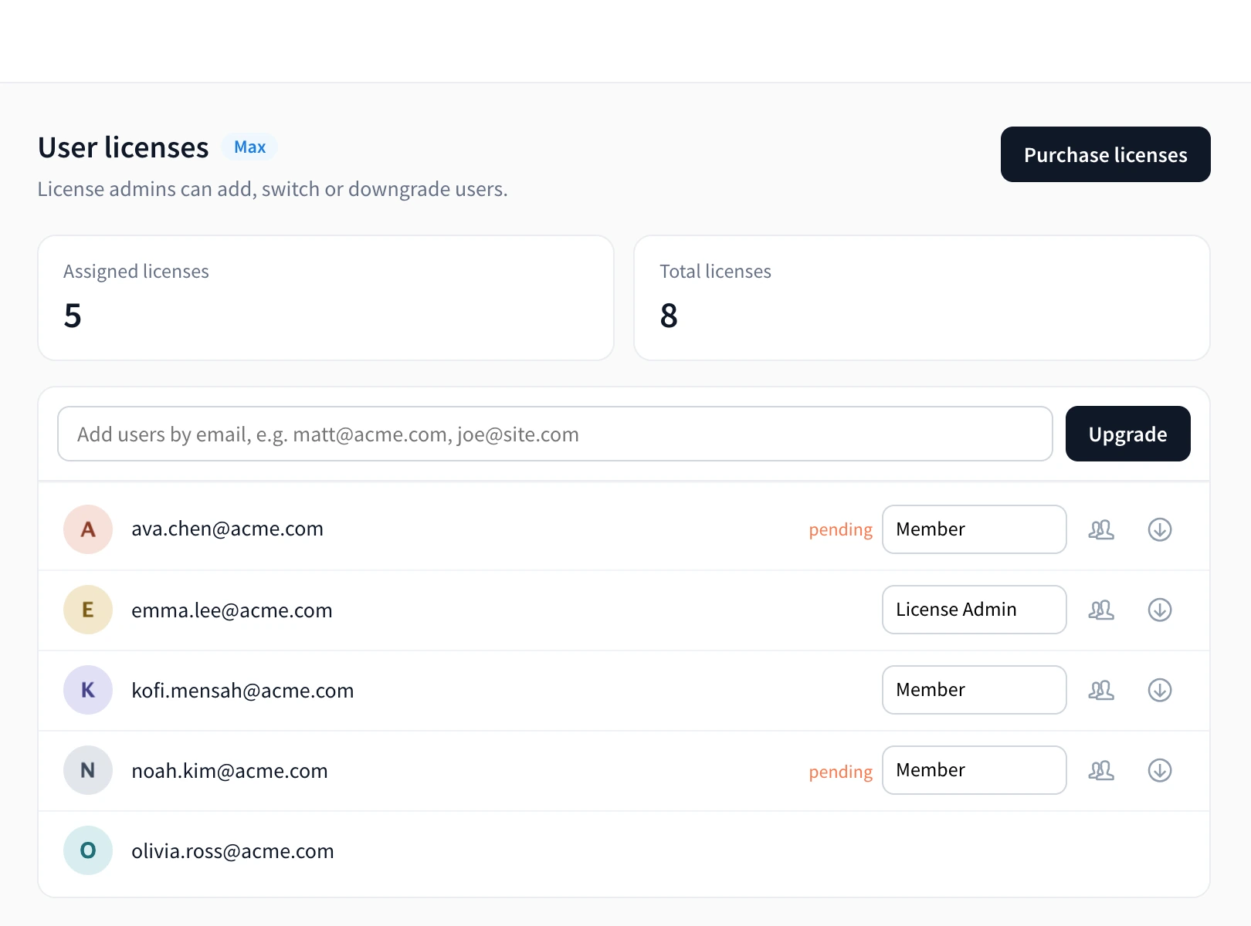Click the Assigned licenses value 5
The image size is (1251, 926).
(x=73, y=316)
